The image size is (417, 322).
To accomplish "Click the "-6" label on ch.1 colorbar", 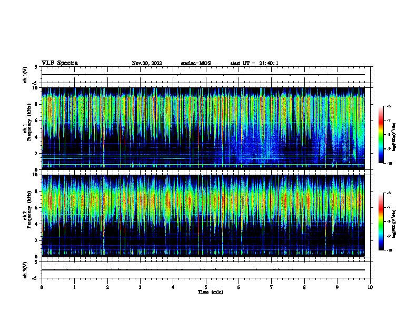I will tap(388, 106).
